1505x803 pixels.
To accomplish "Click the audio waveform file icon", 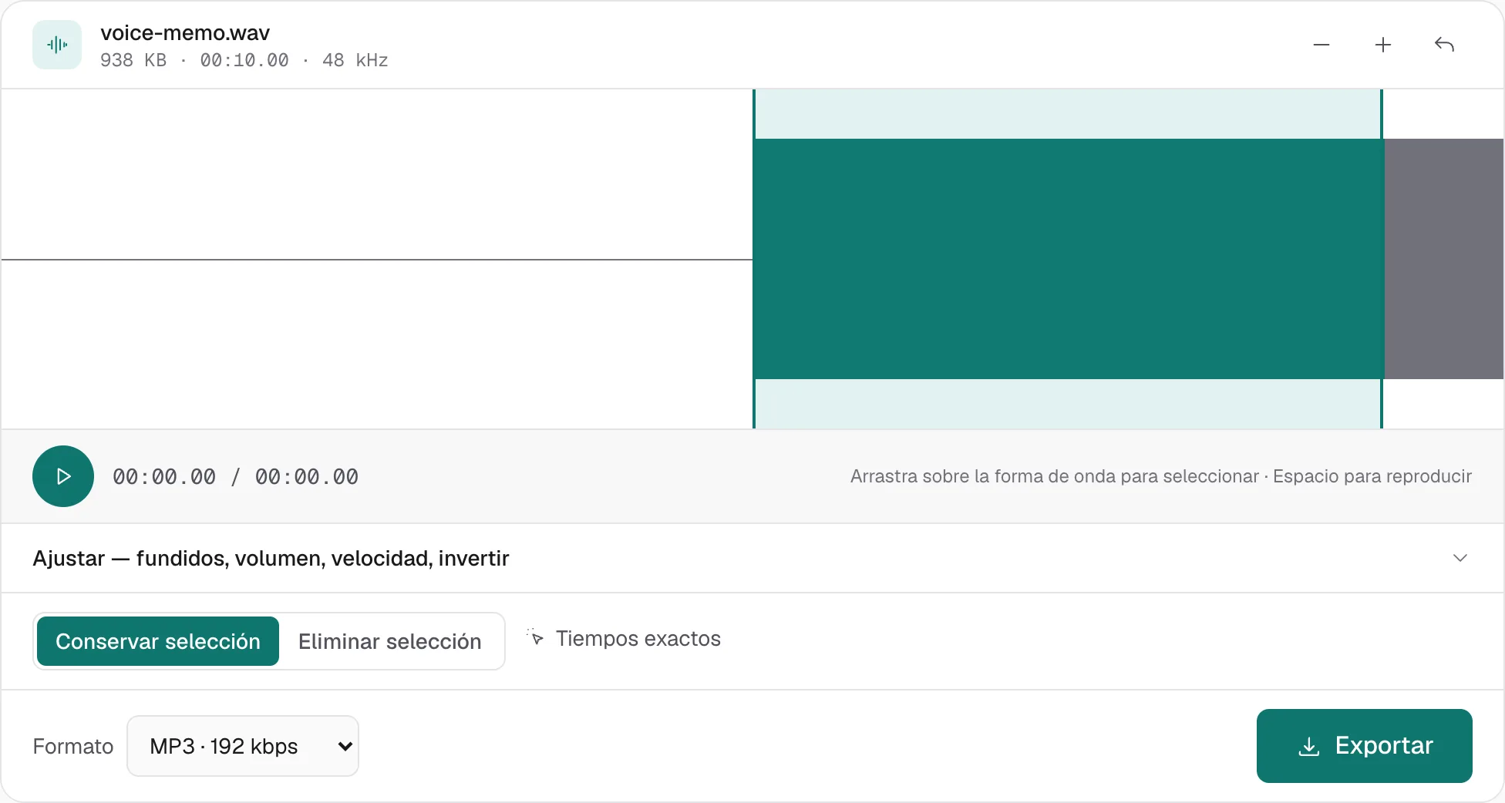I will click(57, 45).
